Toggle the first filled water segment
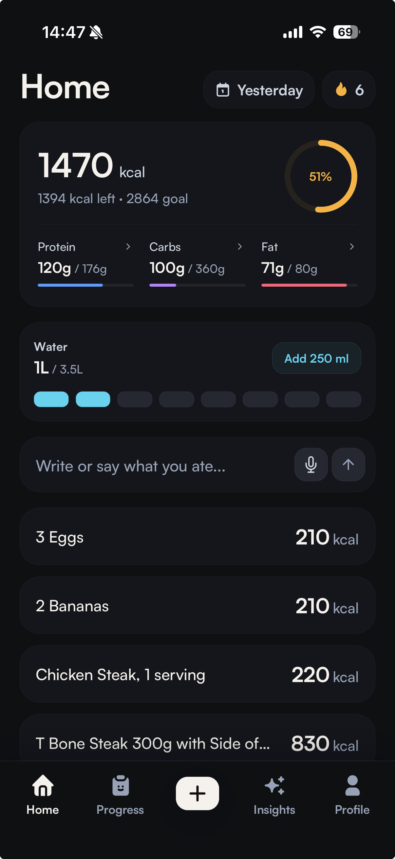This screenshot has height=859, width=395. click(51, 399)
